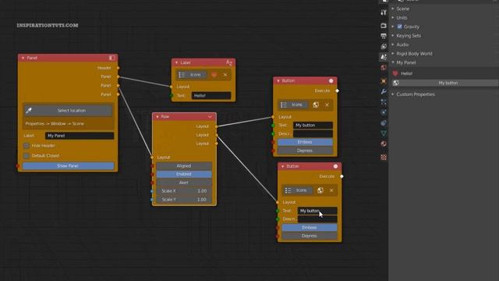The image size is (499, 281).
Task: Toggle Depress in the upper Button node
Action: 305,151
